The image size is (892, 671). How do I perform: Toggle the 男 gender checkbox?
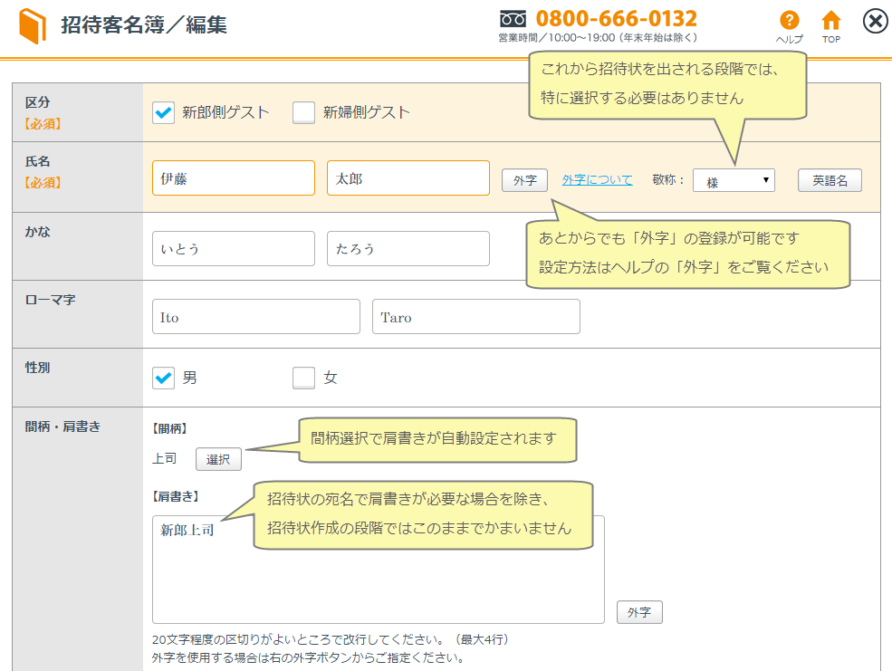(x=164, y=378)
